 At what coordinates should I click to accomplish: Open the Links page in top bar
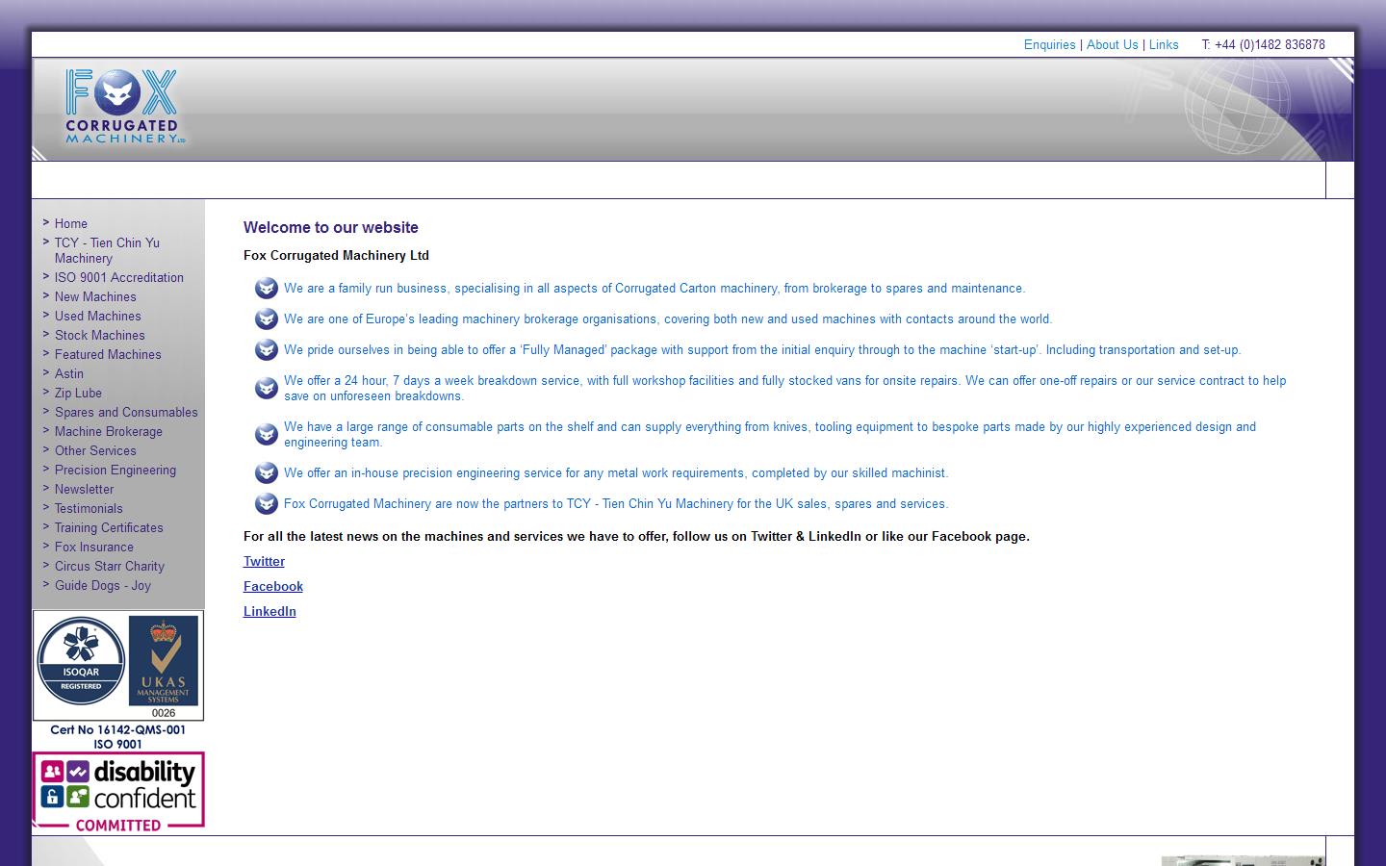[1163, 45]
